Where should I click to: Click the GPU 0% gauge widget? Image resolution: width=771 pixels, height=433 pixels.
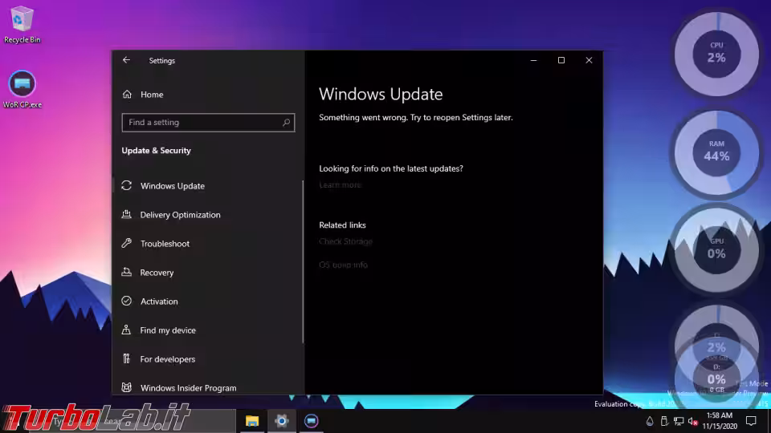tap(716, 249)
